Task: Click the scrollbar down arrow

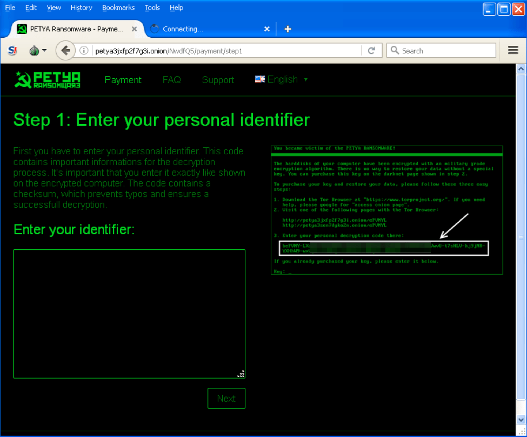Action: (x=521, y=420)
